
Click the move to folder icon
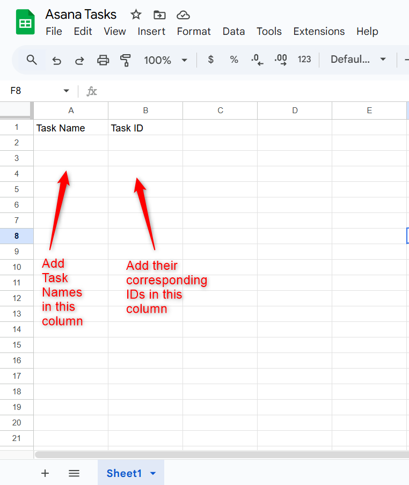point(159,14)
